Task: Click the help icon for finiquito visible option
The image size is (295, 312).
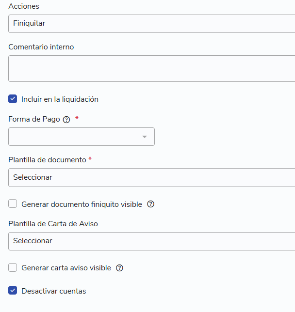Action: tap(151, 204)
